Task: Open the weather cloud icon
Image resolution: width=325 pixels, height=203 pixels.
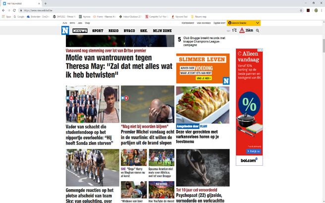Action: (x=228, y=30)
